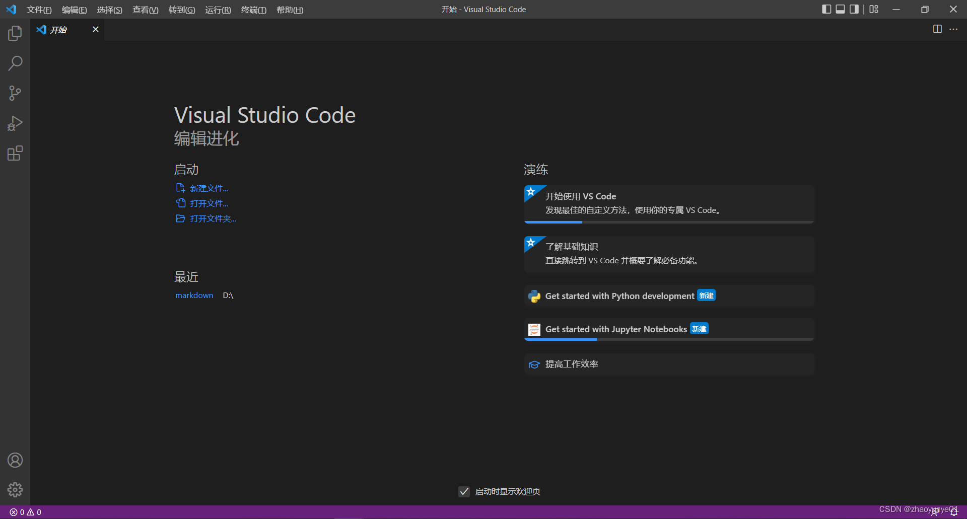This screenshot has height=519, width=967.
Task: Click the 编辑进化 subtitle text
Action: click(206, 138)
